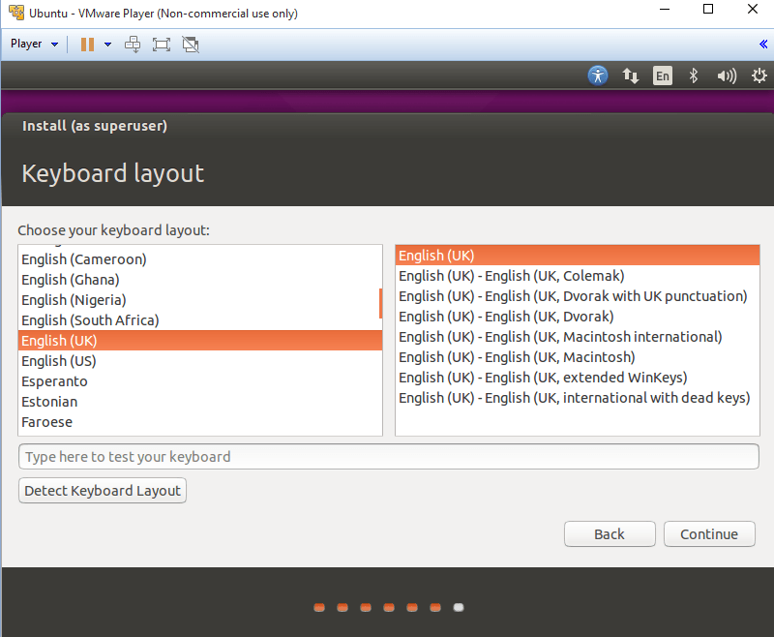Choose the English (UK, Dvorak) variant
This screenshot has width=774, height=637.
click(x=506, y=317)
